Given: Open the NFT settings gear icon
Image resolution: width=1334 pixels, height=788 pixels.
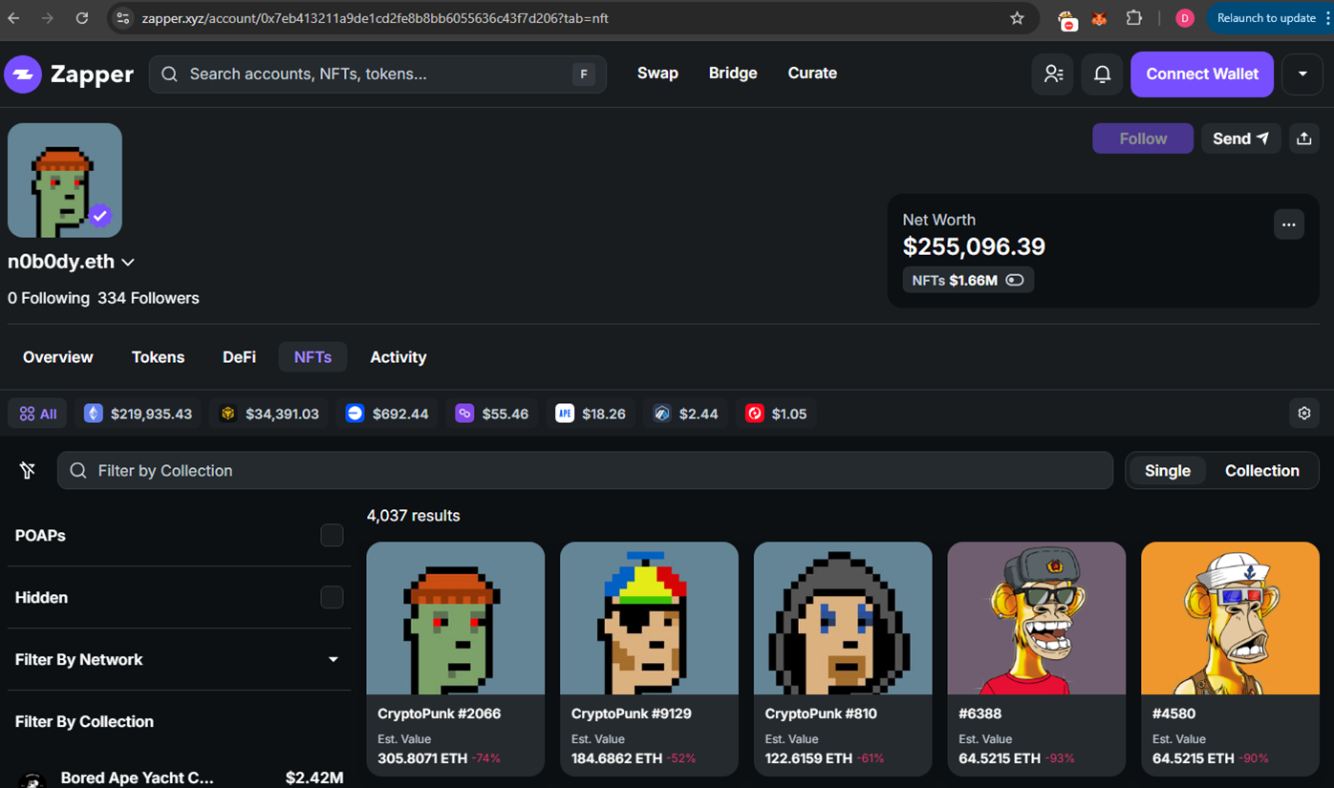Looking at the screenshot, I should point(1304,414).
